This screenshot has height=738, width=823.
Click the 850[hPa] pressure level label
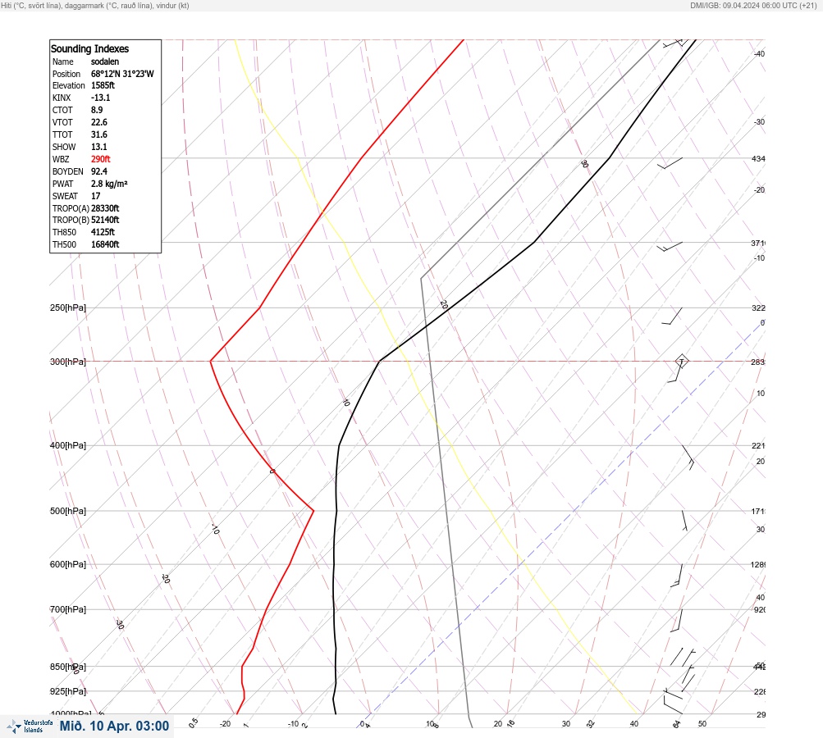(x=68, y=667)
